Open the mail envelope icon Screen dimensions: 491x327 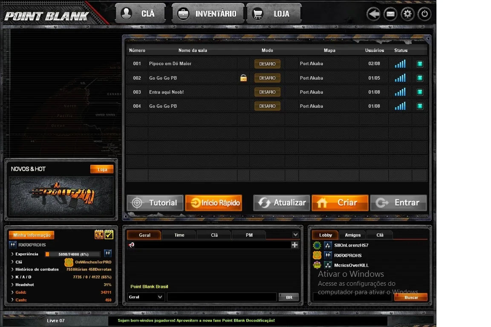(x=390, y=14)
